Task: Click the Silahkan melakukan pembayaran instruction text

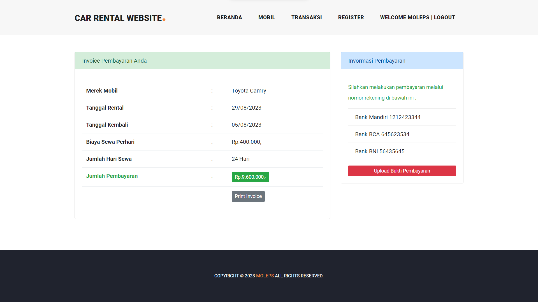Action: (396, 92)
